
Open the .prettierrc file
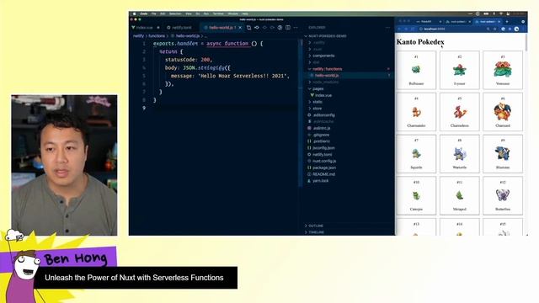318,141
